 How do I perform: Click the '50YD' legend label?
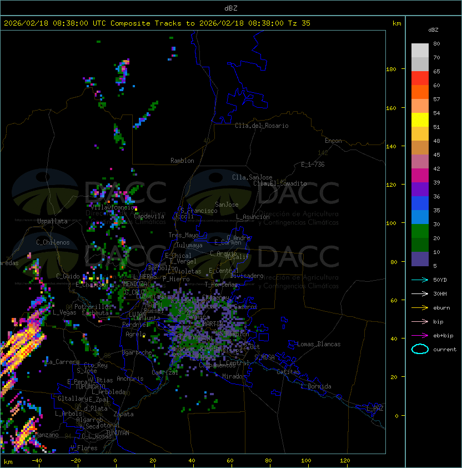point(440,280)
